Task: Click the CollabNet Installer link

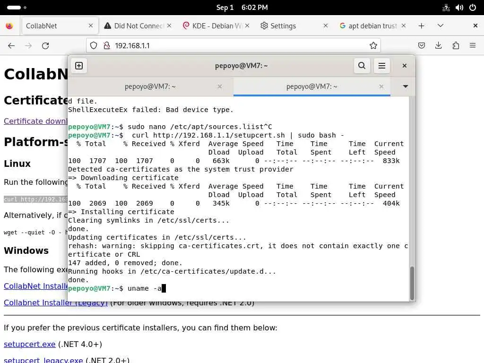Action: tap(35, 286)
